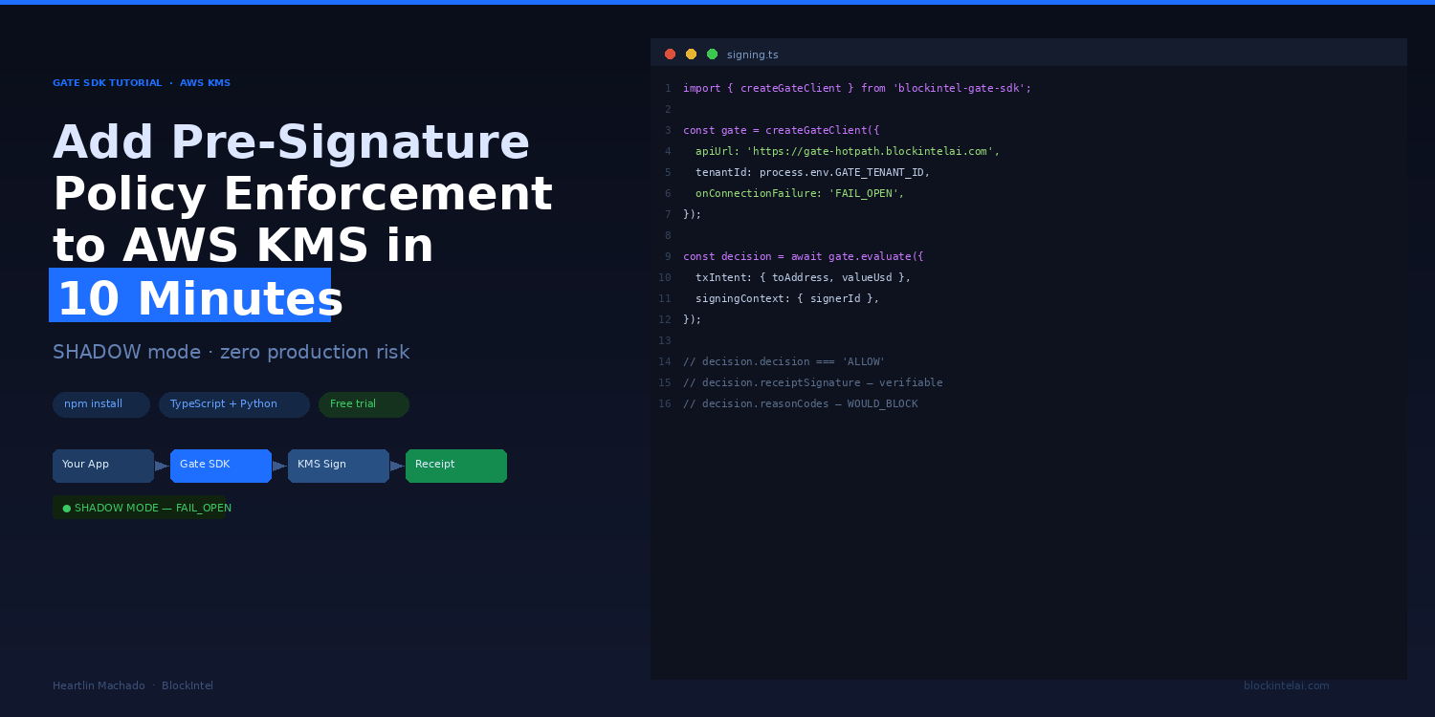This screenshot has height=717, width=1435.
Task: Click the AWS KMS label at top
Action: click(x=205, y=83)
